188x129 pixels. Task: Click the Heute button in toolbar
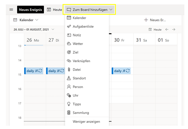click(x=55, y=10)
